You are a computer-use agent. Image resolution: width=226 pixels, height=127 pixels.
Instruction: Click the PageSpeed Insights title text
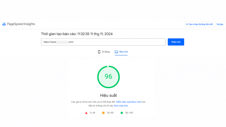pos(21,24)
